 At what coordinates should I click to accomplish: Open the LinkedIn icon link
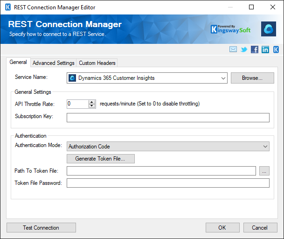pyautogui.click(x=265, y=49)
